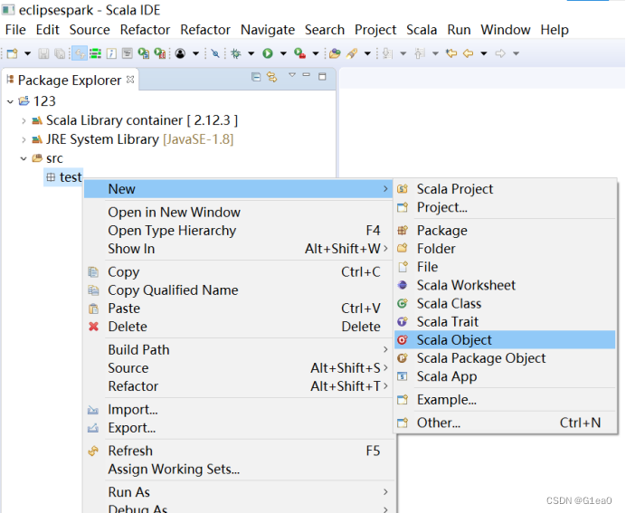Open the Scala menu in menu bar

pos(422,30)
